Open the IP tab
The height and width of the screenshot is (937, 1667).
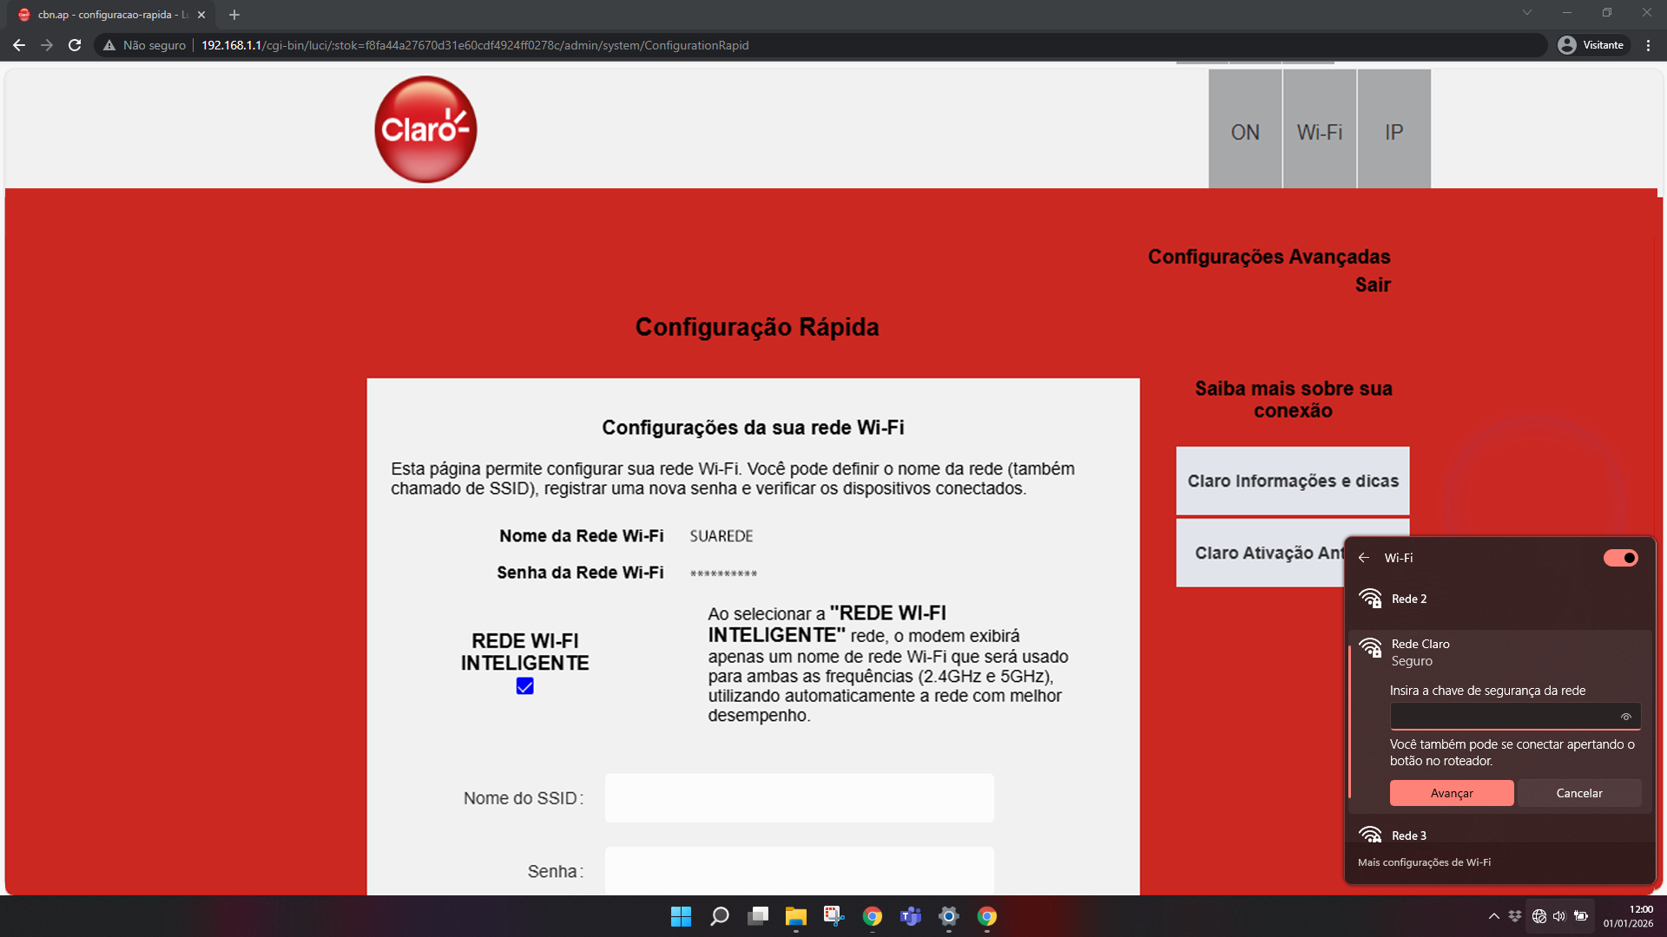[1394, 132]
